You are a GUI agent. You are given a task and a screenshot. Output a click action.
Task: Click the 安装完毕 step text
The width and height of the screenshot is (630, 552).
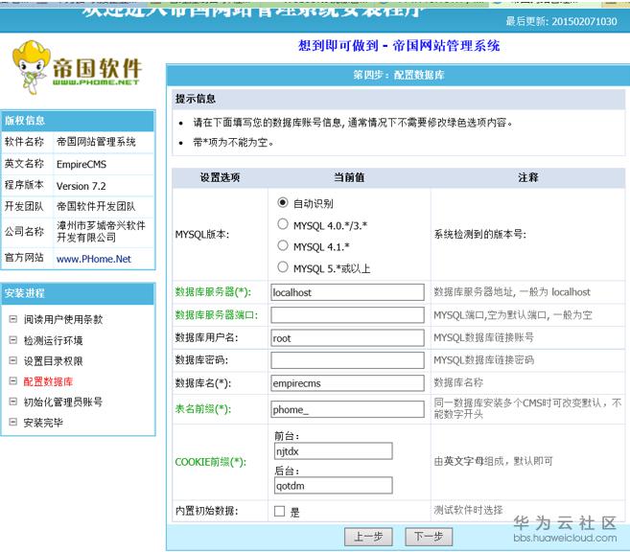pyautogui.click(x=43, y=422)
